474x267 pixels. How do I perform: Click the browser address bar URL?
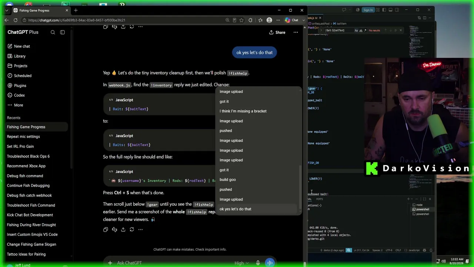click(x=77, y=20)
